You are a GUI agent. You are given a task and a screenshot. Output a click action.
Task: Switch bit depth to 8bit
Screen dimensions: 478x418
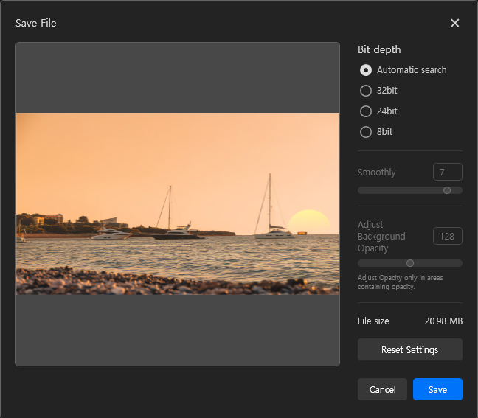click(x=366, y=132)
